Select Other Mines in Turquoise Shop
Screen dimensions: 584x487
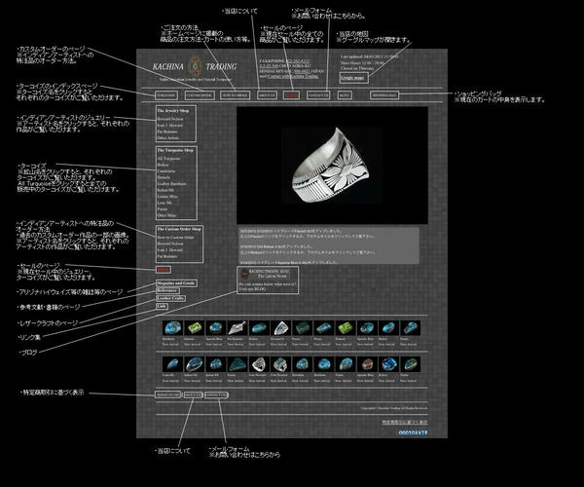(166, 215)
